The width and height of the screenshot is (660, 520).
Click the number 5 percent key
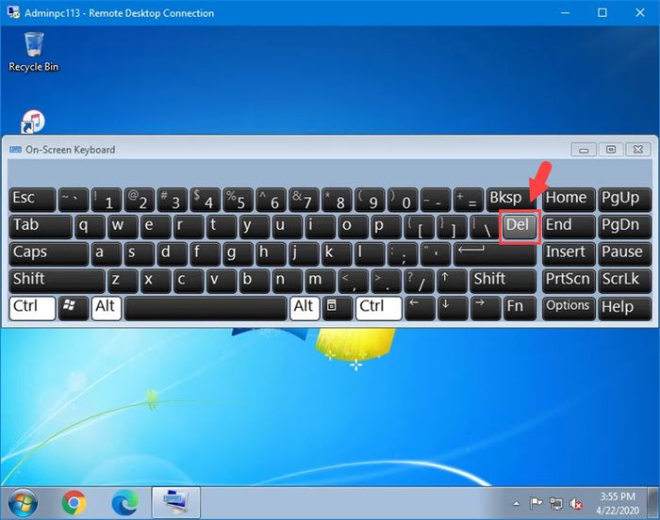pos(239,200)
